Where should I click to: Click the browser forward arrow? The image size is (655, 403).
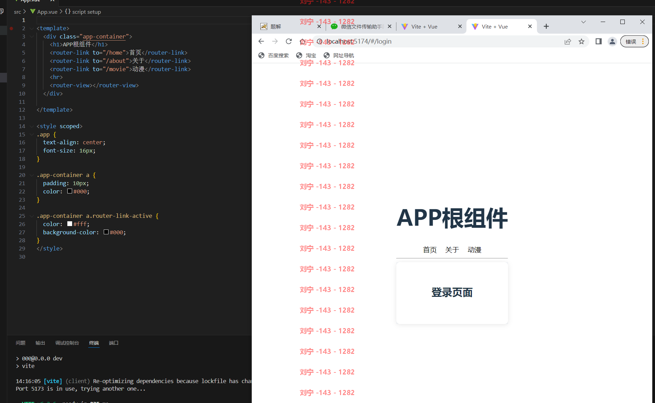coord(275,41)
